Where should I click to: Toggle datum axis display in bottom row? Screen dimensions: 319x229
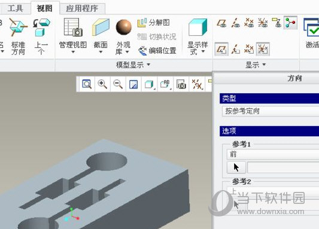tap(235, 49)
